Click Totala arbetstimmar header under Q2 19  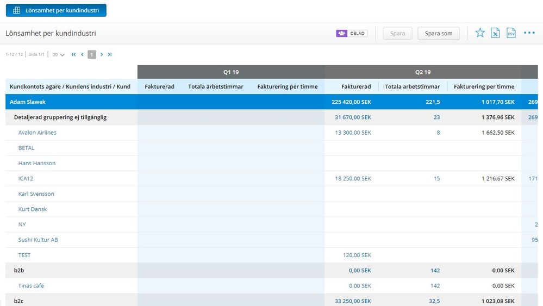tap(412, 86)
